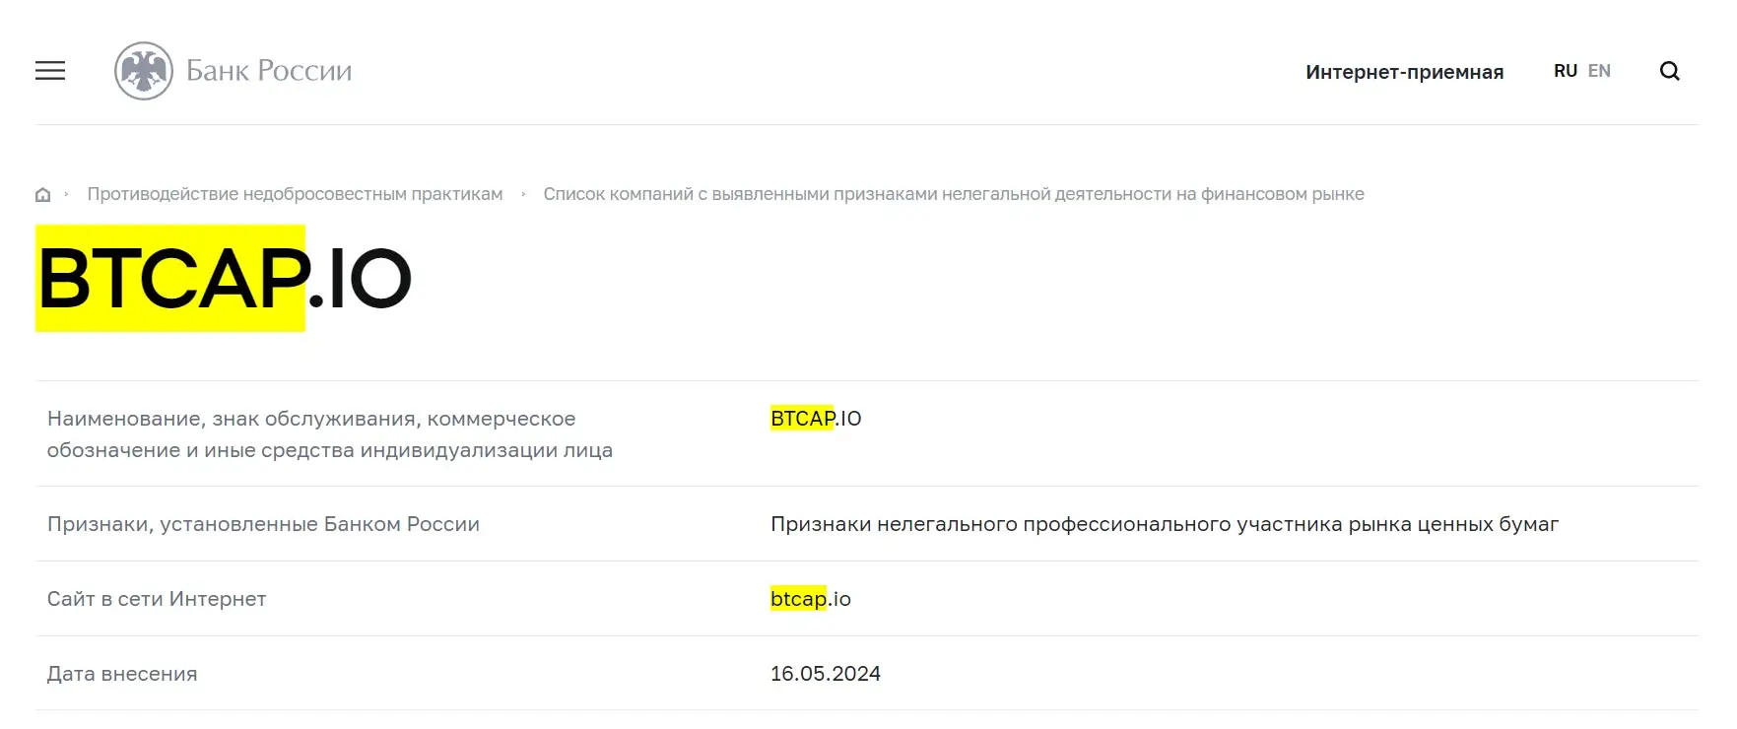Switch language to RU

[1565, 71]
